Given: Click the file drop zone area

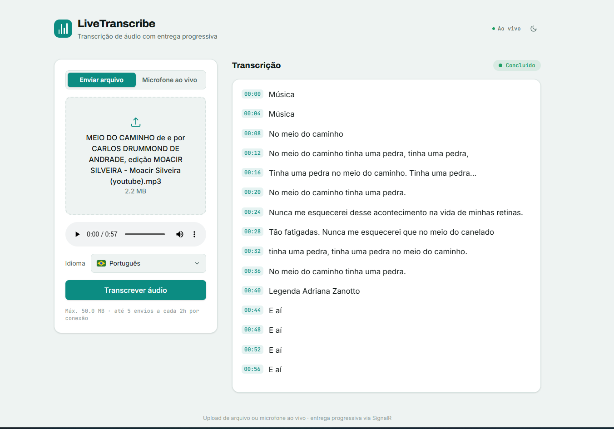Looking at the screenshot, I should coord(136,156).
